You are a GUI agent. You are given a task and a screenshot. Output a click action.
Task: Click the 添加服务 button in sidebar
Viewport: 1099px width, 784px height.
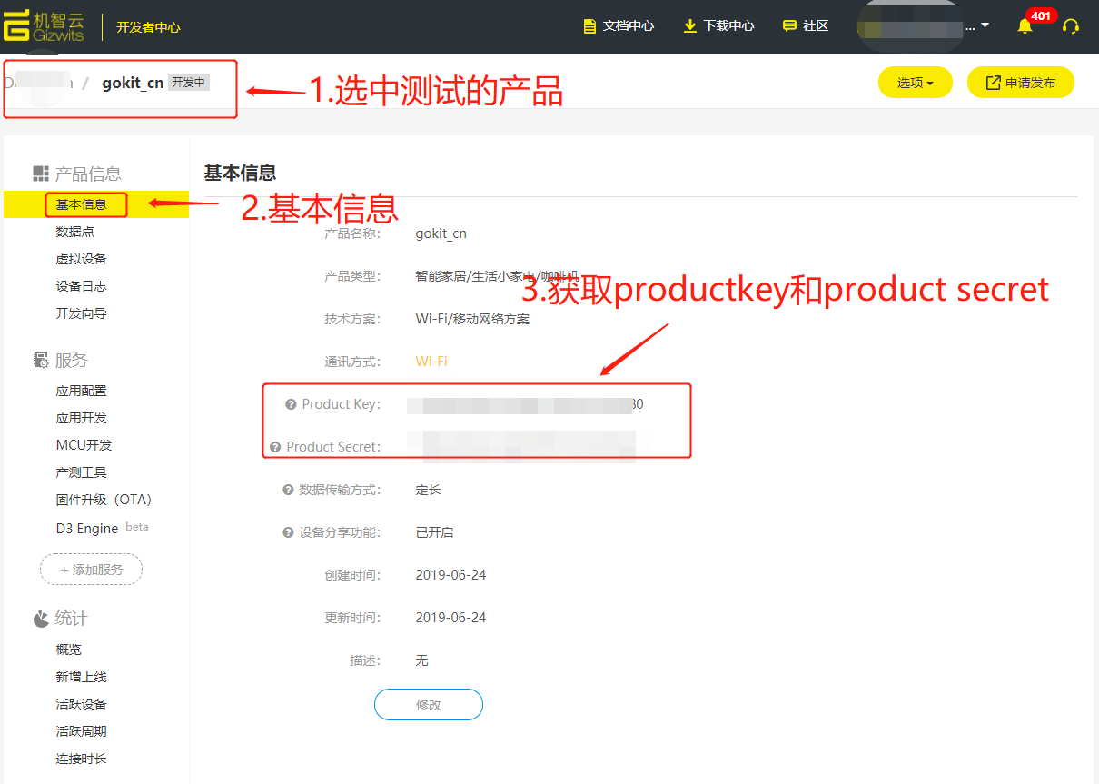(x=91, y=570)
